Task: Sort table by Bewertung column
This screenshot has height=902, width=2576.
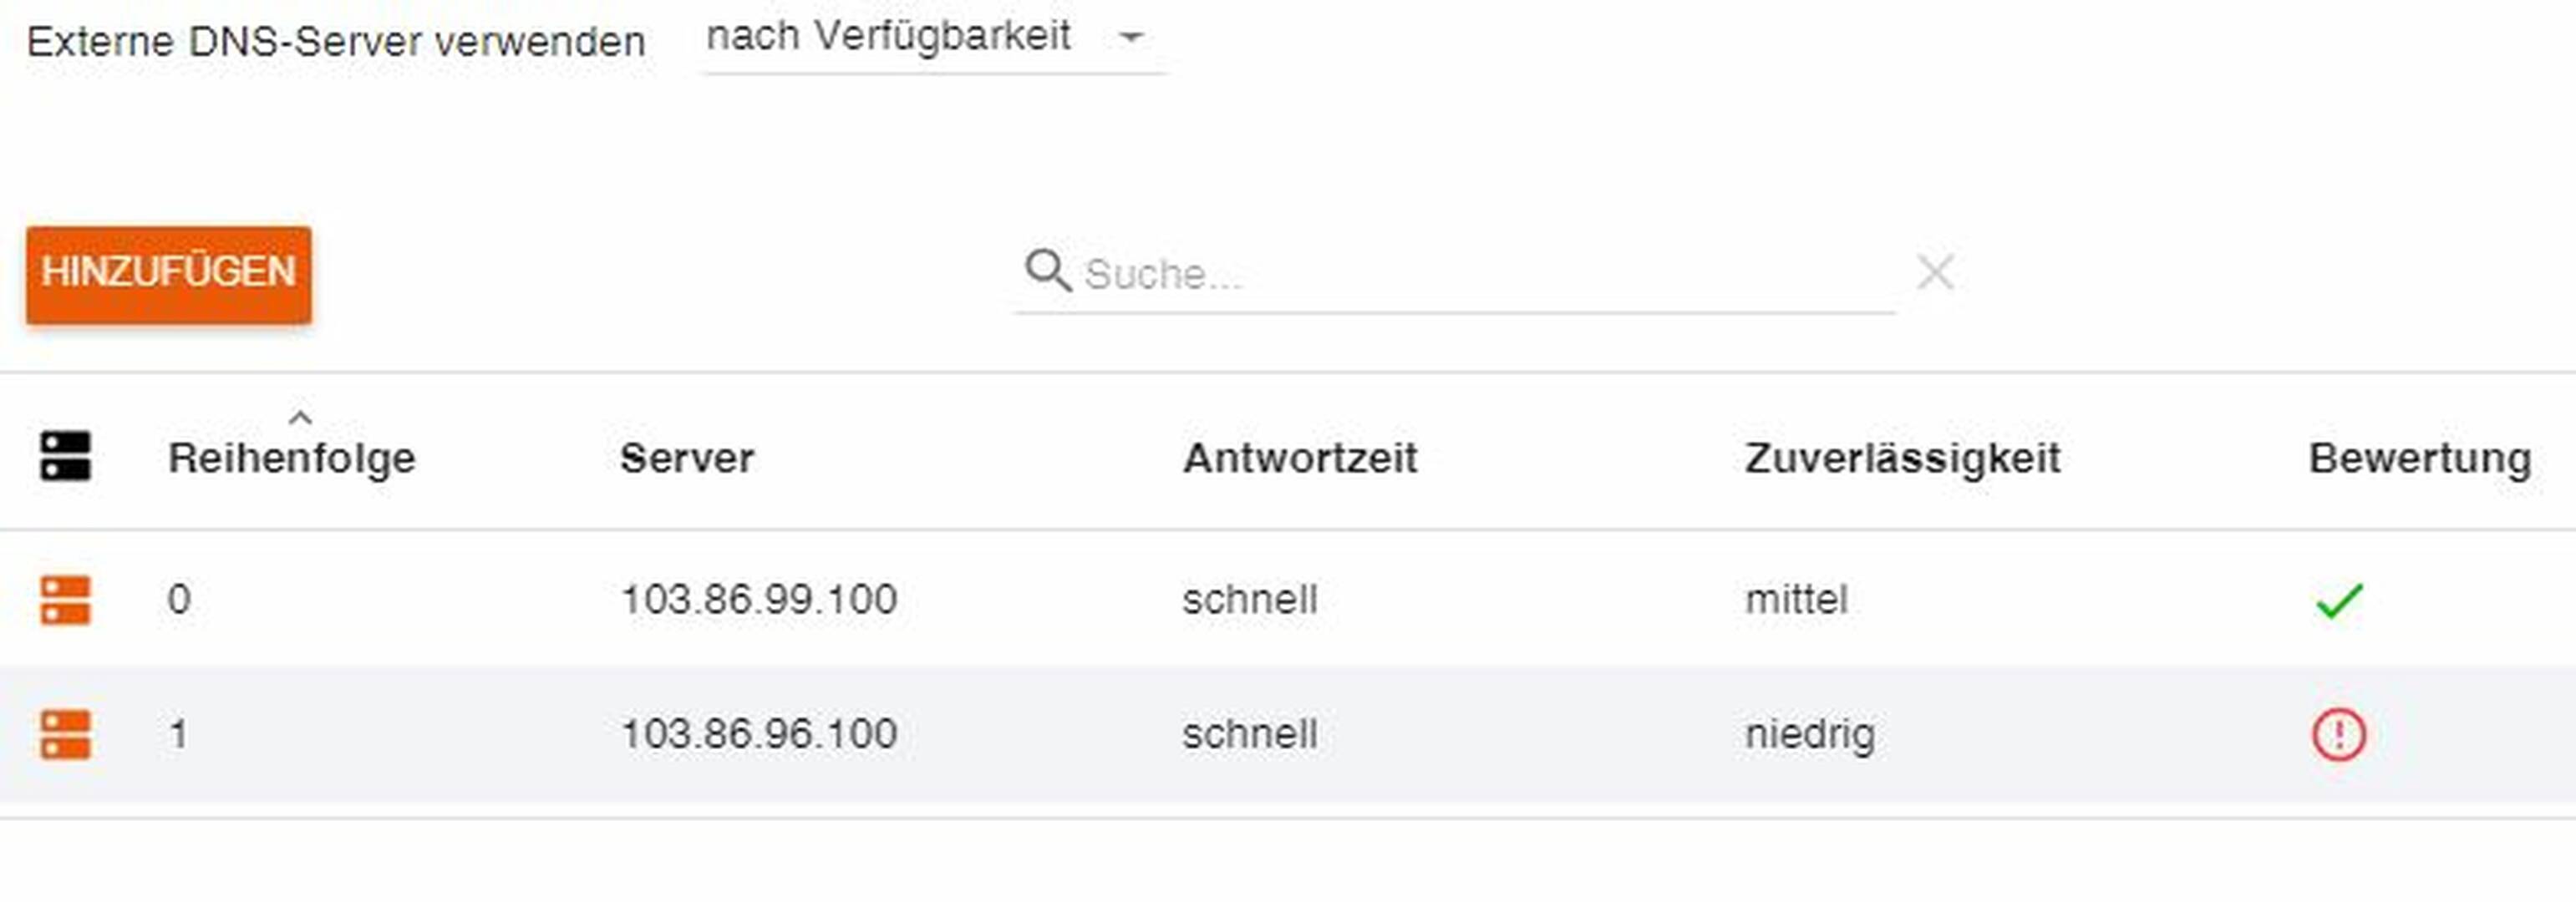Action: (2420, 458)
